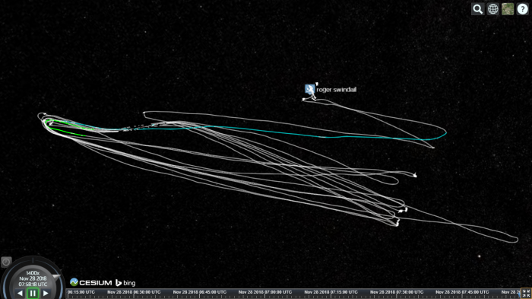
Task: Open the geocoder search magnifier
Action: click(478, 9)
